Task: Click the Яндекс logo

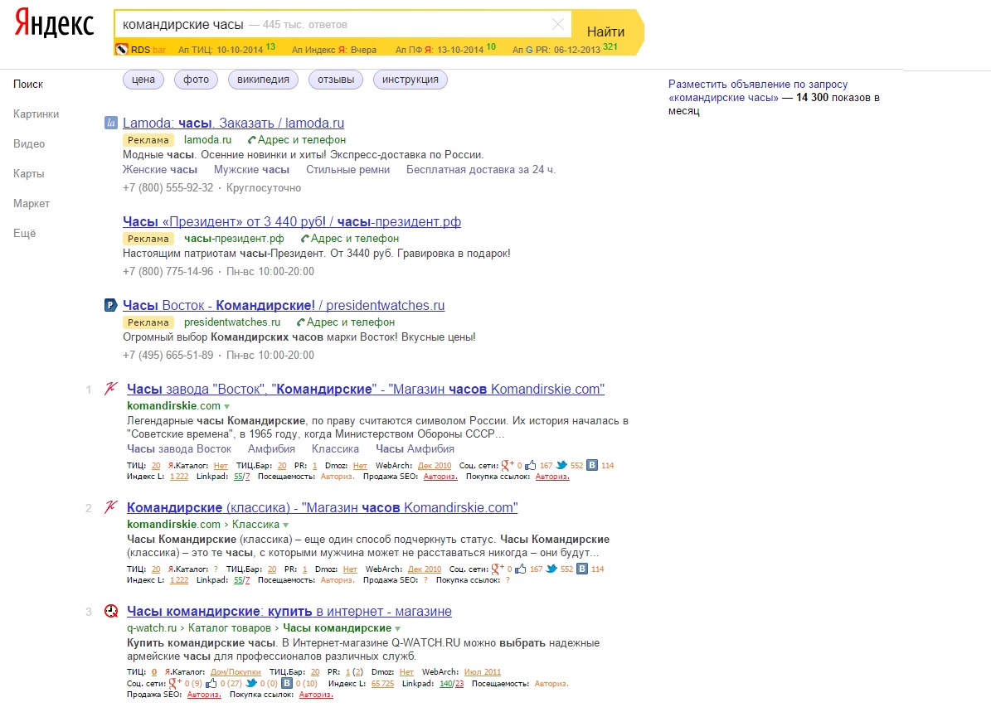Action: click(55, 23)
